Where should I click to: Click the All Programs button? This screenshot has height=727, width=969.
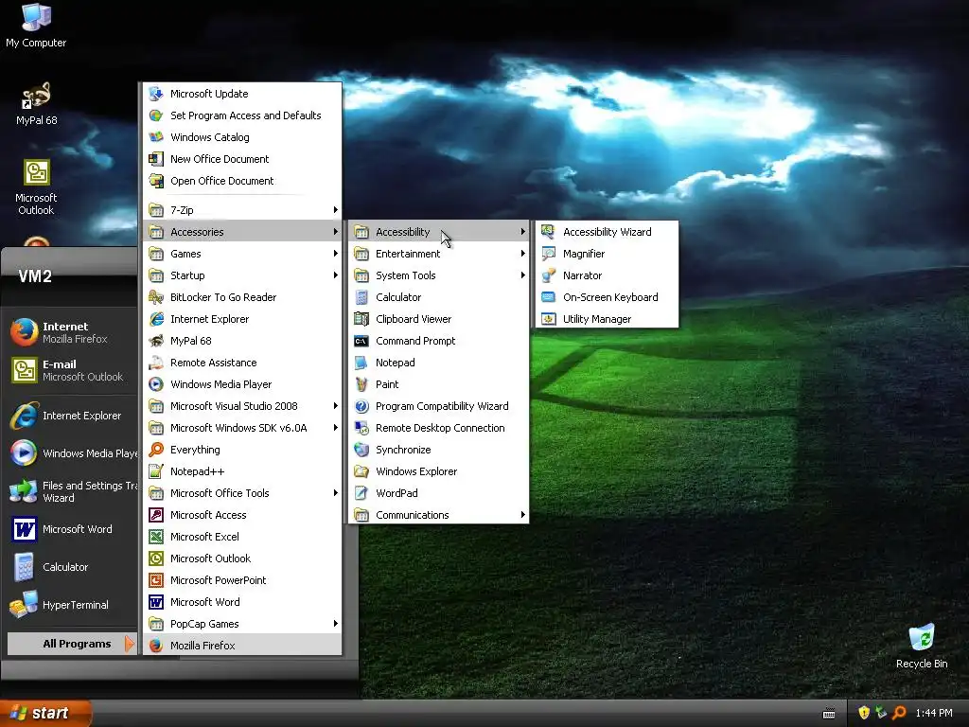(x=71, y=644)
